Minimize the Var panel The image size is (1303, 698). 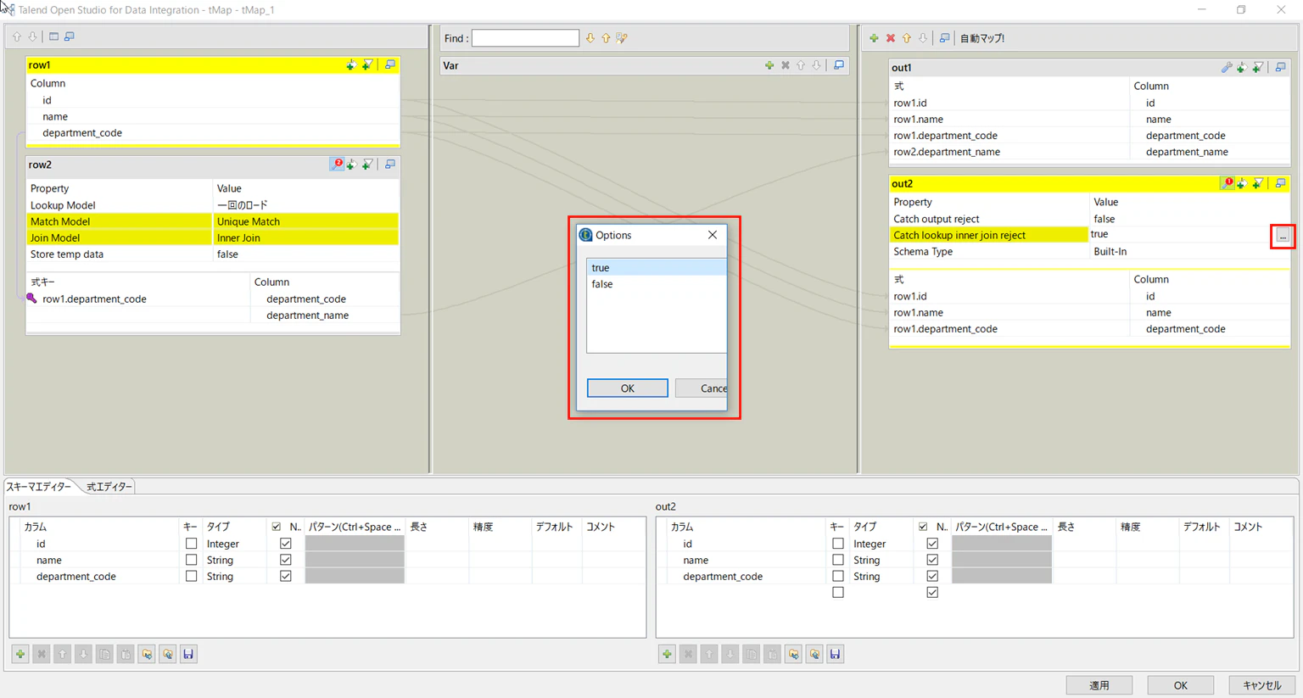[839, 65]
